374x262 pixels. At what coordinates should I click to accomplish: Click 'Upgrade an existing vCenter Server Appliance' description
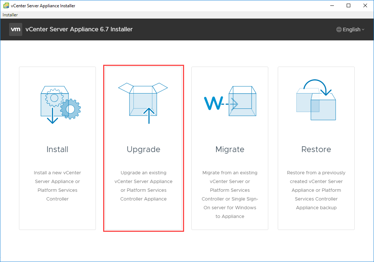143,186
